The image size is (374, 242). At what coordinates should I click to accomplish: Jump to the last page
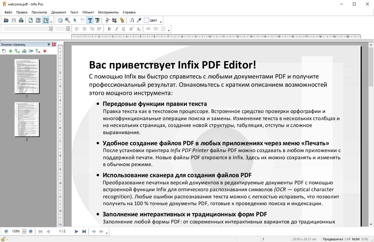click(84, 231)
